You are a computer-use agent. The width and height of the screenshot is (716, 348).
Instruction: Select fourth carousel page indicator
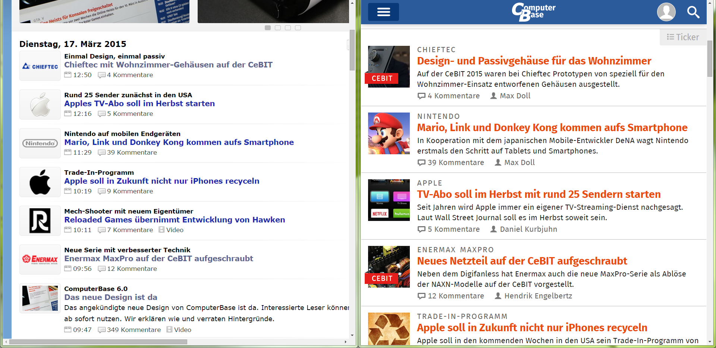pyautogui.click(x=298, y=28)
